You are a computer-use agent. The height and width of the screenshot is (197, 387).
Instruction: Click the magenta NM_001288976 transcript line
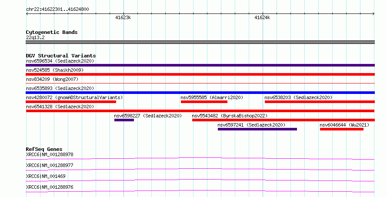(x=200, y=191)
